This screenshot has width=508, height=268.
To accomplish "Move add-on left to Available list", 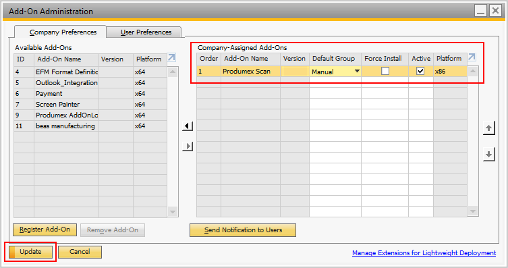I will tap(188, 126).
